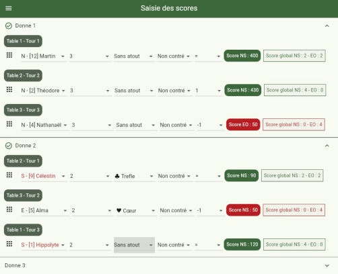Open the hamburger navigation menu
The width and height of the screenshot is (338, 274).
tap(9, 8)
